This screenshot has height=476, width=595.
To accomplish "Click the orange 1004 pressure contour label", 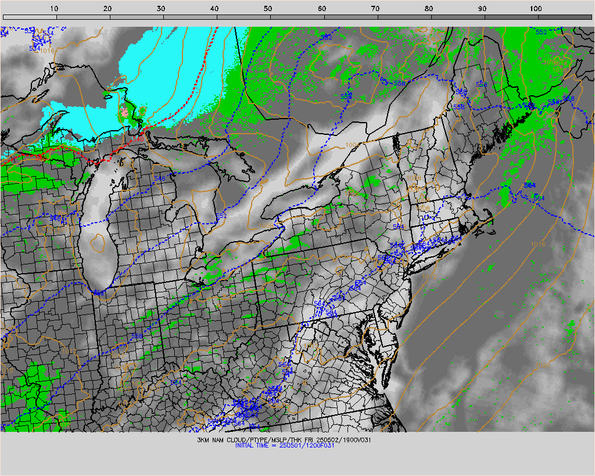I will tap(353, 145).
